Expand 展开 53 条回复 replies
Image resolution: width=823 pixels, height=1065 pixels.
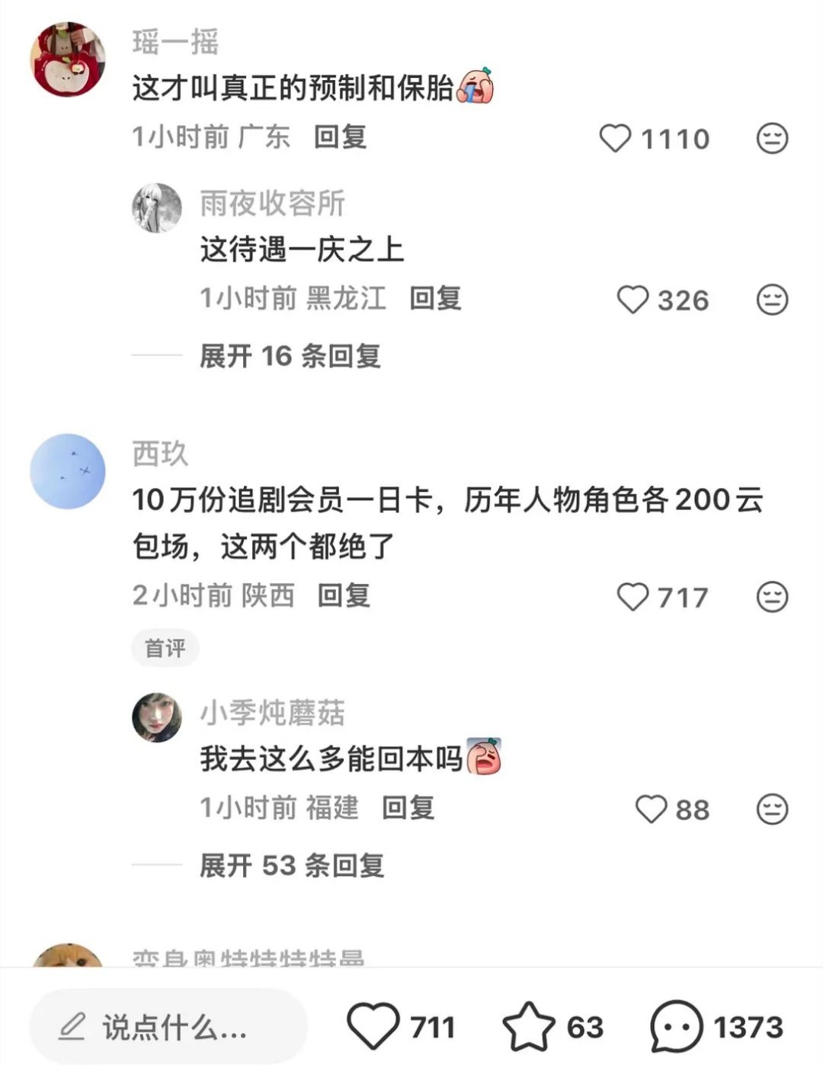[x=292, y=866]
